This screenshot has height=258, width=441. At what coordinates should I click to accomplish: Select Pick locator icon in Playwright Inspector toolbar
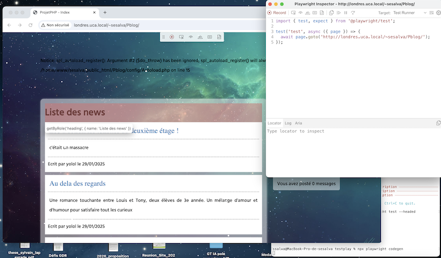click(293, 13)
